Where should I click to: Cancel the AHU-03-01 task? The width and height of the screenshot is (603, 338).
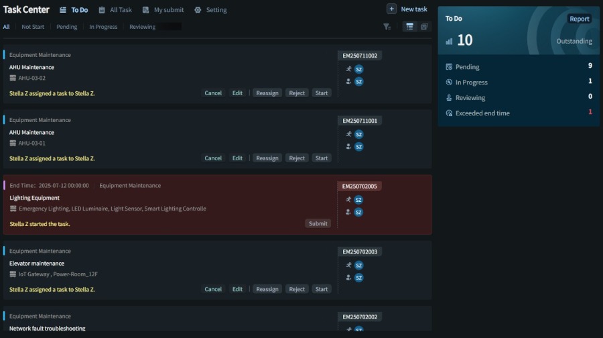coord(213,158)
